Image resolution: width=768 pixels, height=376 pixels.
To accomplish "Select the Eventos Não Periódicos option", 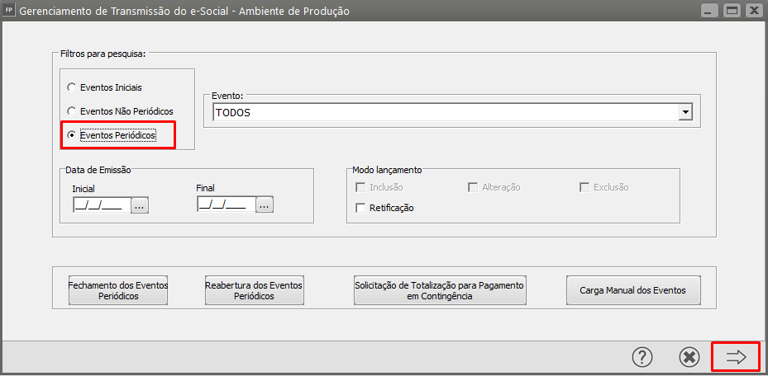I will [72, 110].
